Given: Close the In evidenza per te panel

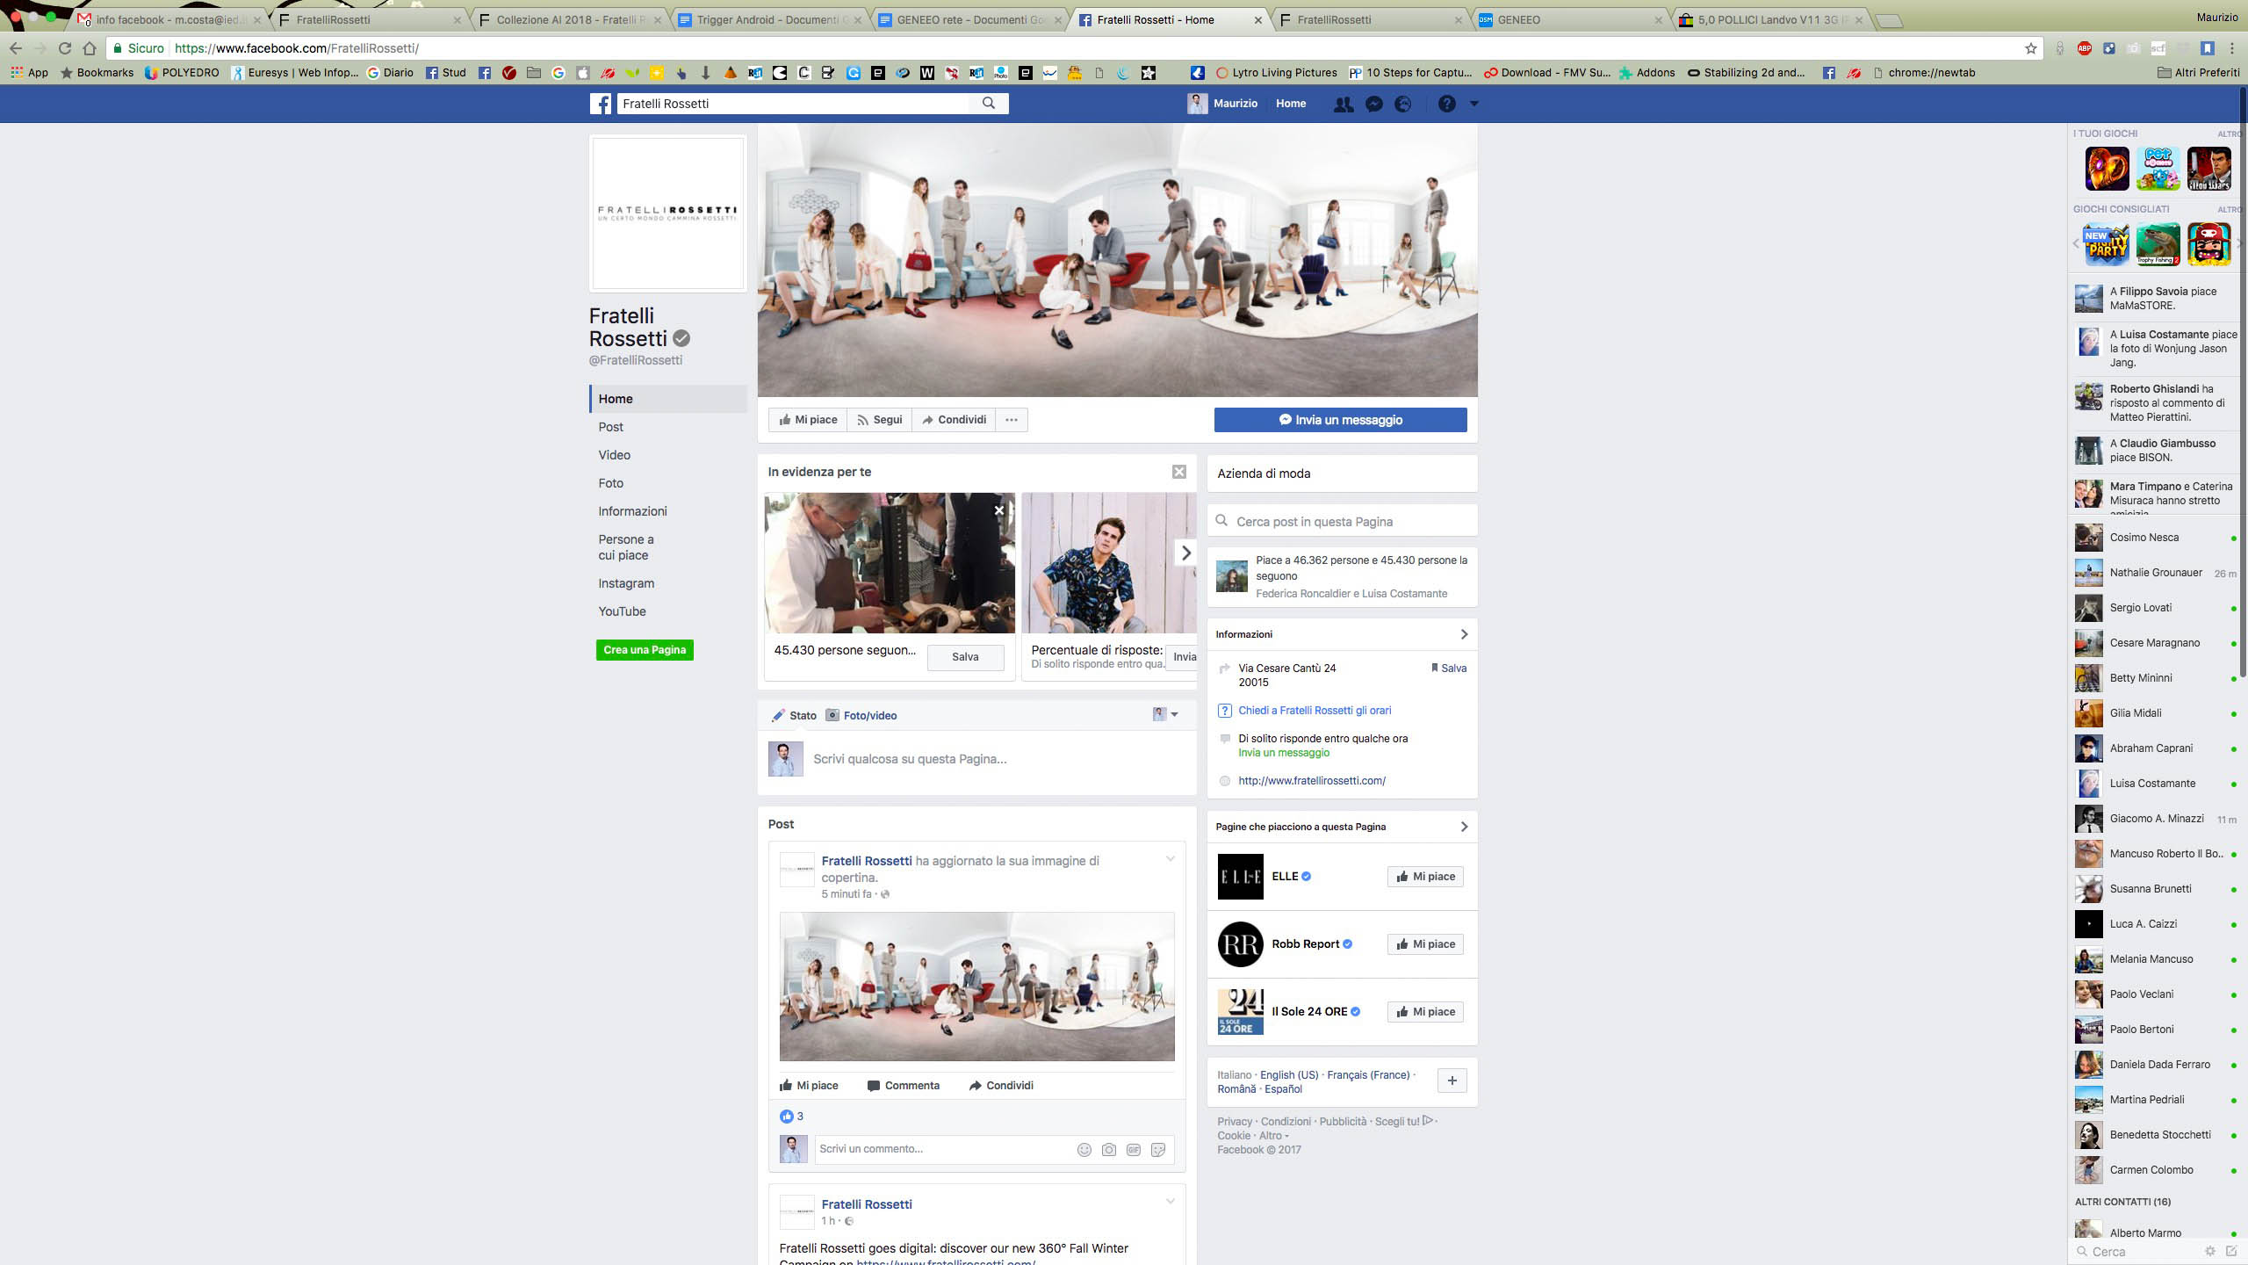Looking at the screenshot, I should pos(1179,472).
